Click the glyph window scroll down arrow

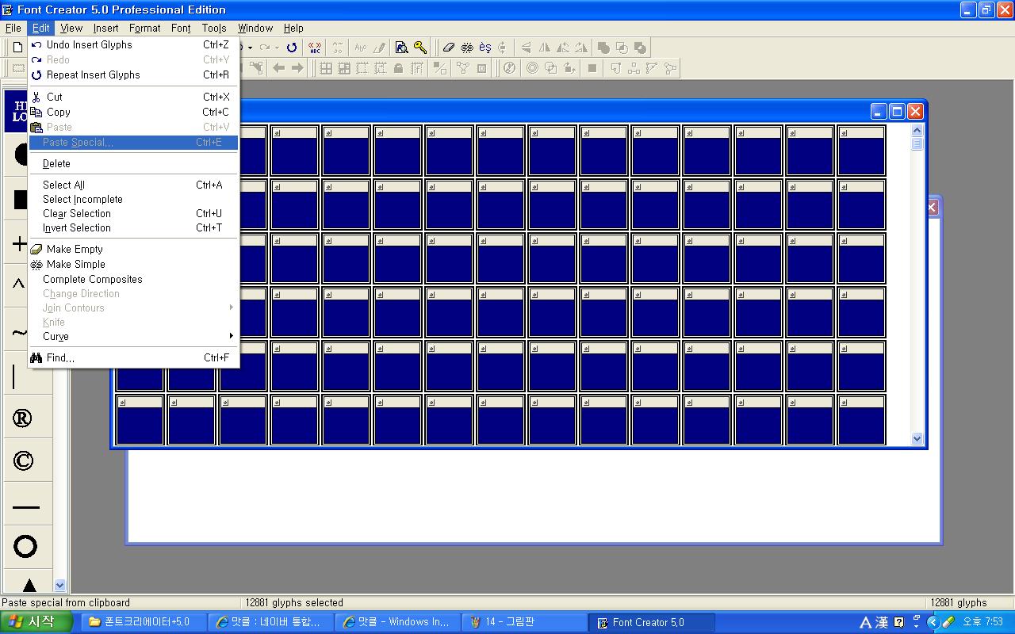coord(917,438)
